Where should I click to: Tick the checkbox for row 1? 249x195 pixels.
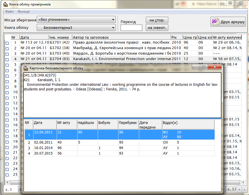click(7, 43)
